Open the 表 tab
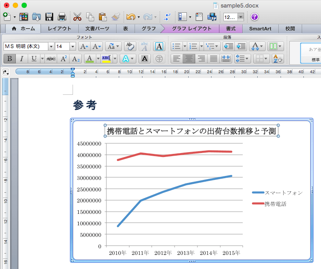 [125, 29]
